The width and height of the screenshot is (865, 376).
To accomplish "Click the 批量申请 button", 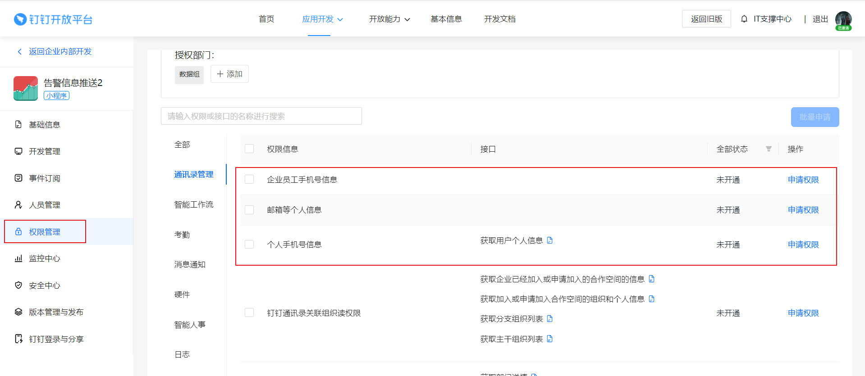I will (x=815, y=117).
